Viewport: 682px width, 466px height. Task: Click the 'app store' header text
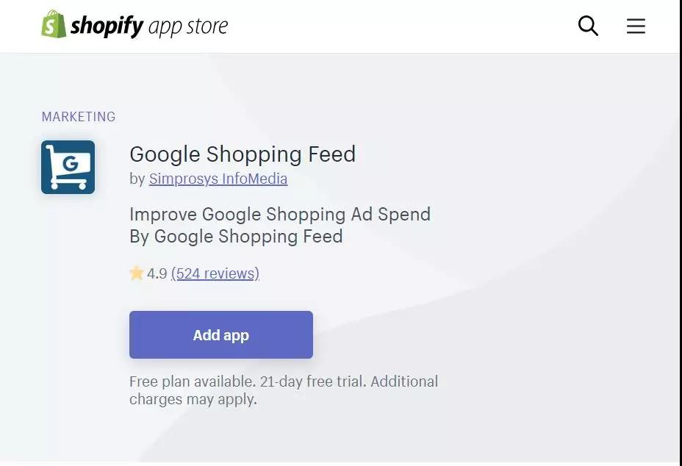pyautogui.click(x=188, y=27)
